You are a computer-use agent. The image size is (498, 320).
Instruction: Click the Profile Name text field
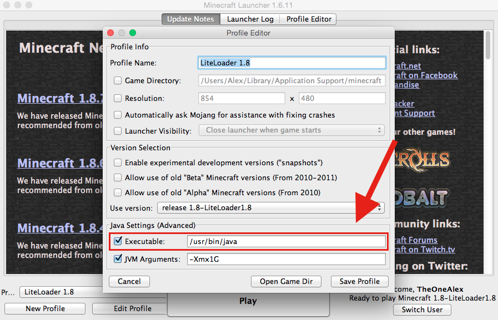[291, 63]
